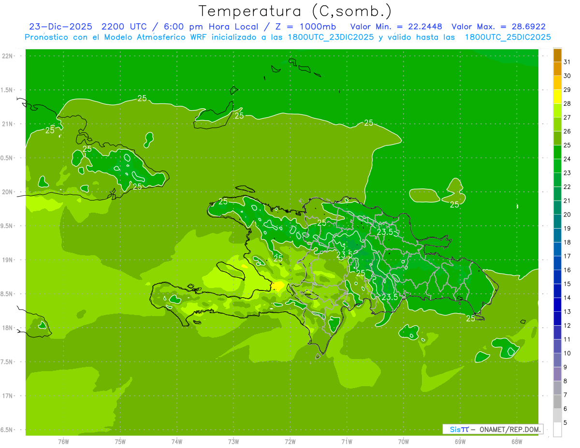Click the '14' label on the color scale

point(567,298)
